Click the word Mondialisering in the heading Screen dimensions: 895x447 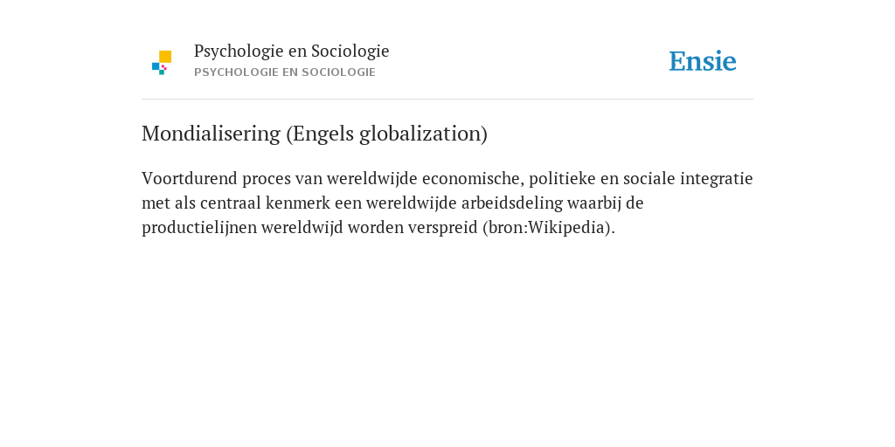tap(212, 134)
